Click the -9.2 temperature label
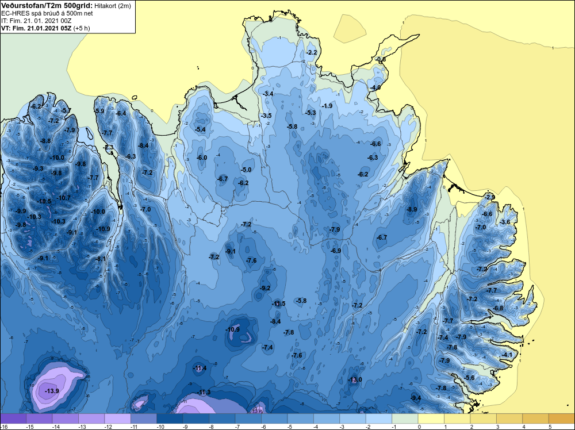The height and width of the screenshot is (430, 575). click(264, 288)
